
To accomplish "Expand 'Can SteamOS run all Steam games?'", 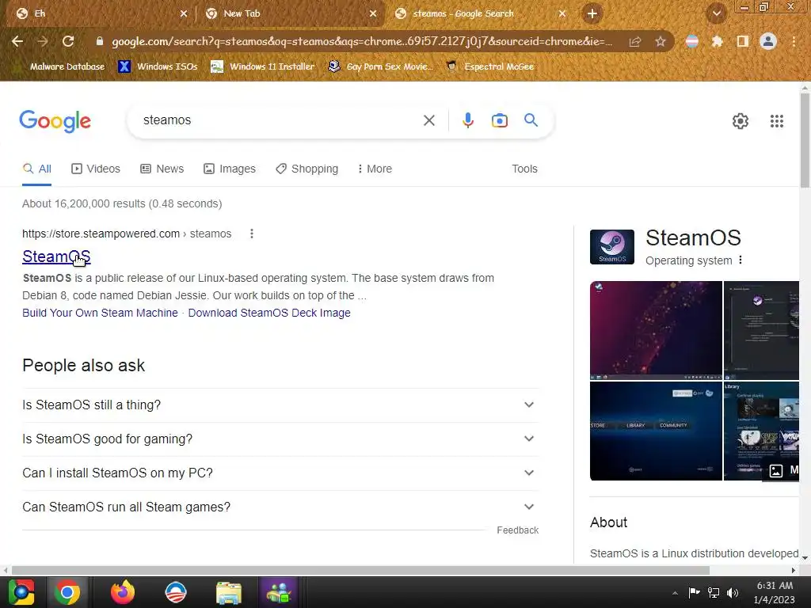I will tap(280, 507).
